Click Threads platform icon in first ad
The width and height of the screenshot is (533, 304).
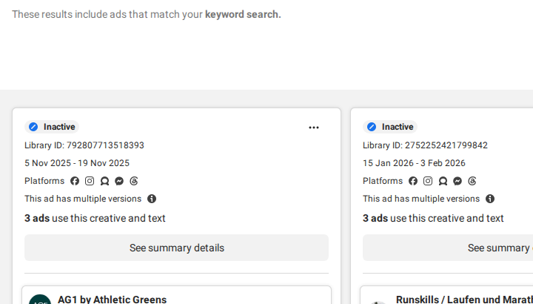point(134,181)
